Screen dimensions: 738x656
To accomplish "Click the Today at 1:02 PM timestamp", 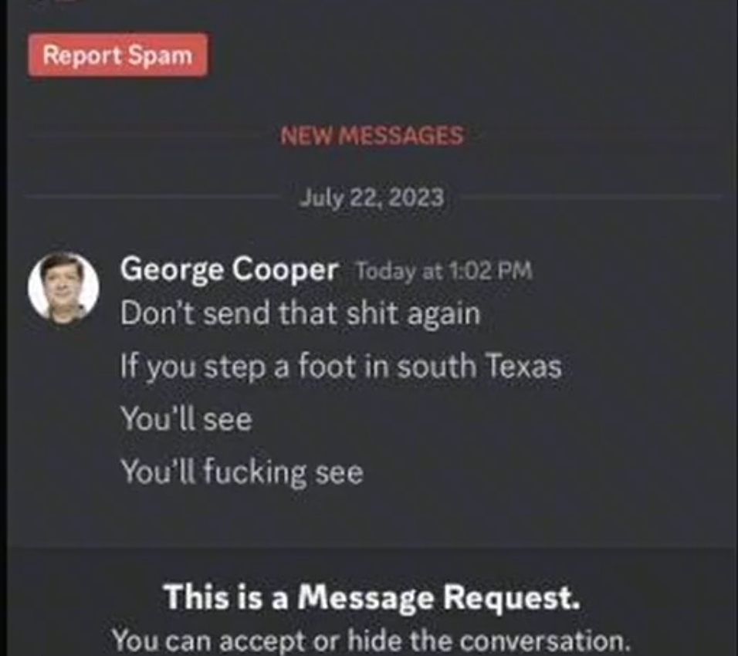I will pos(445,271).
